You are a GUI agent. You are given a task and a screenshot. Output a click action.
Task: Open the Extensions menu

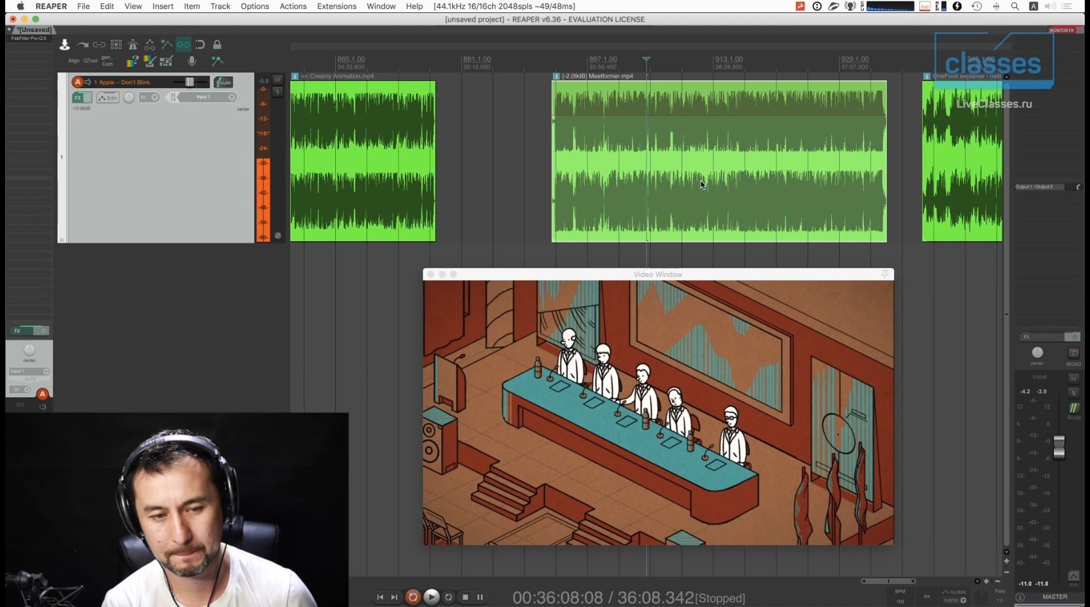(x=337, y=6)
